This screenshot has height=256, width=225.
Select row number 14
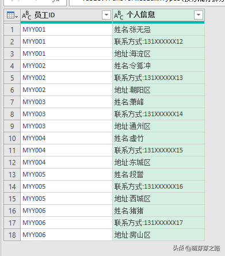[x=12, y=186]
